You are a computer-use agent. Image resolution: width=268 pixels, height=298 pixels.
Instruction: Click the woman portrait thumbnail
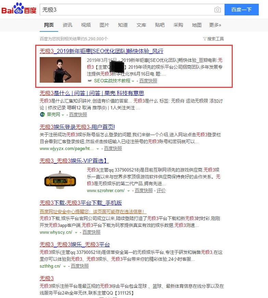(x=60, y=70)
